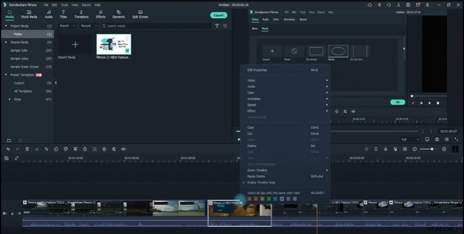Open the Split Screen tab

(140, 14)
